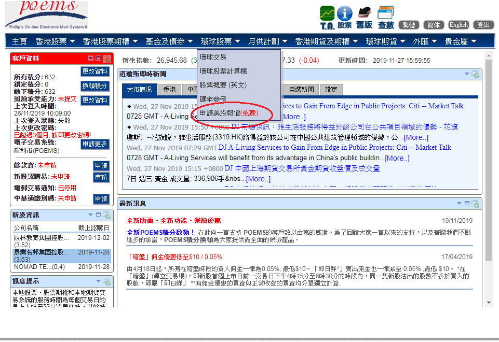499x342 pixels.
Task: Click the 登出 logout button
Action: (483, 25)
